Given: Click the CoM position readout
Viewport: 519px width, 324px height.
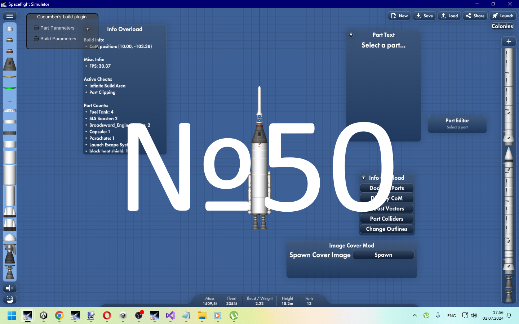Looking at the screenshot, I should click(121, 46).
